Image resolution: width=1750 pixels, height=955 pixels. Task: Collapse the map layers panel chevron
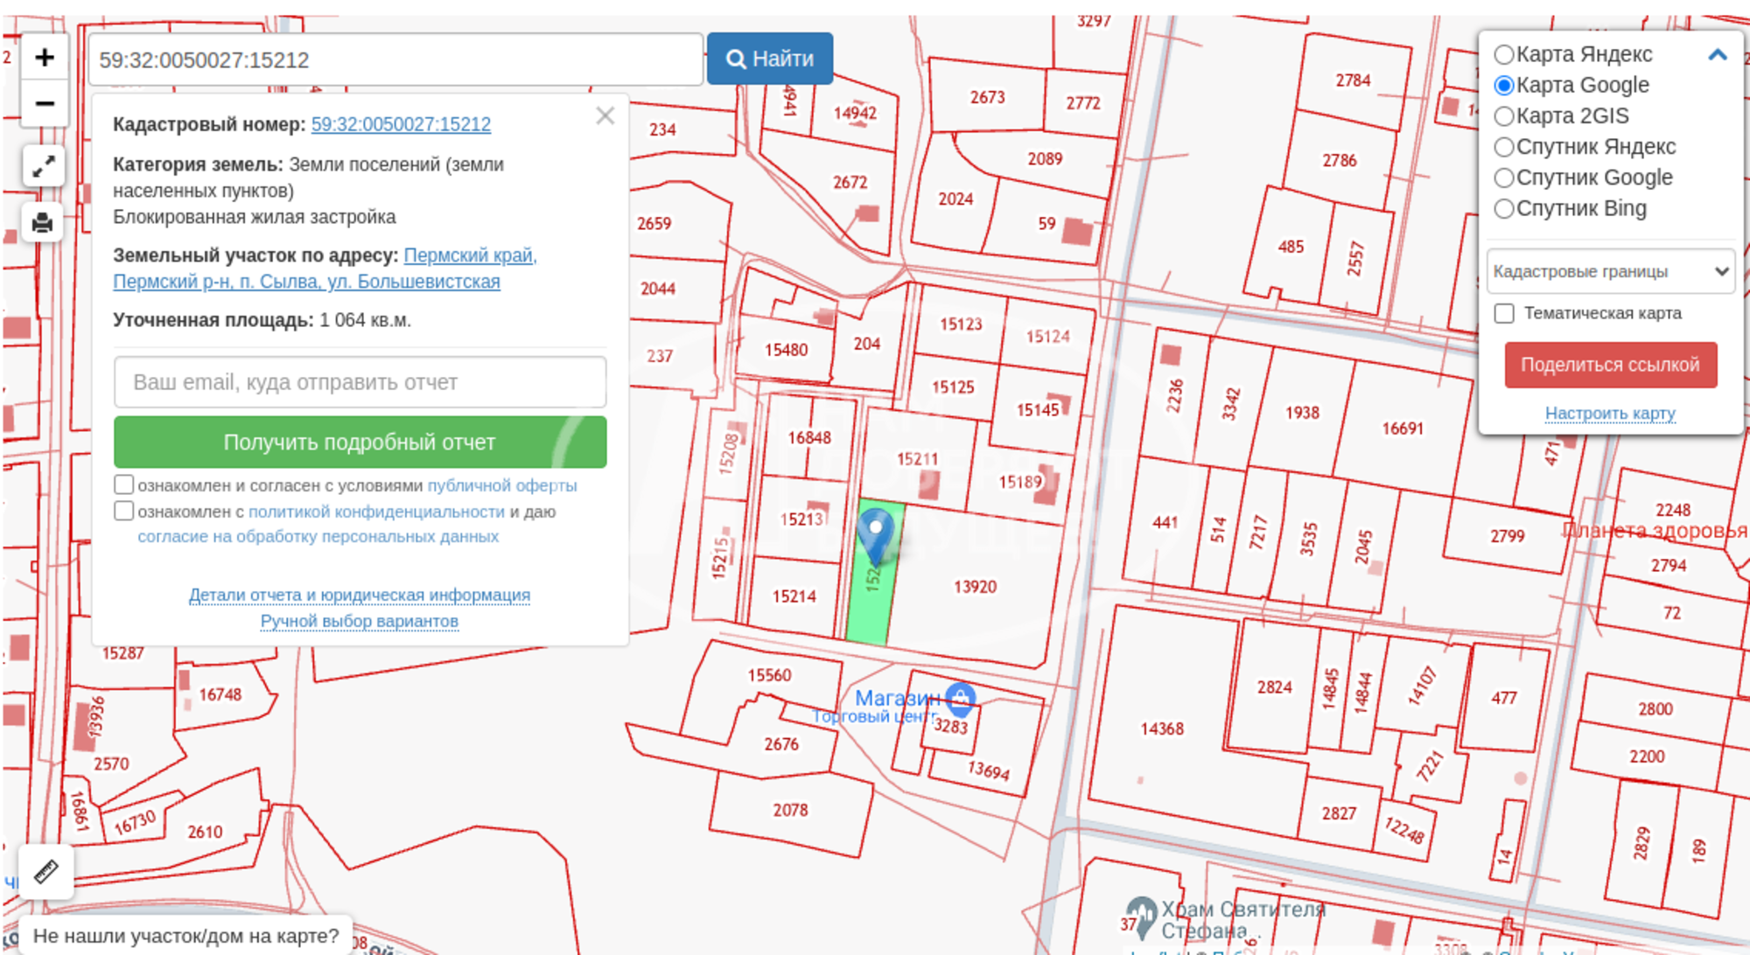(x=1718, y=54)
